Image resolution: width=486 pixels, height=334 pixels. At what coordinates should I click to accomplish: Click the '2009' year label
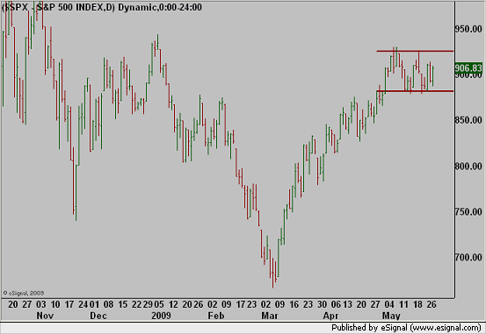(161, 316)
